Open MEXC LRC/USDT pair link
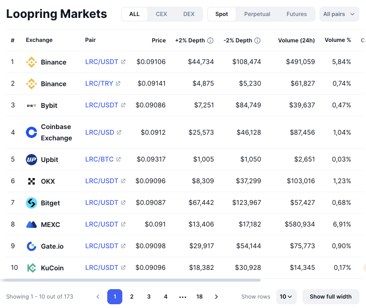Viewport: 366px width, 308px height. click(102, 224)
